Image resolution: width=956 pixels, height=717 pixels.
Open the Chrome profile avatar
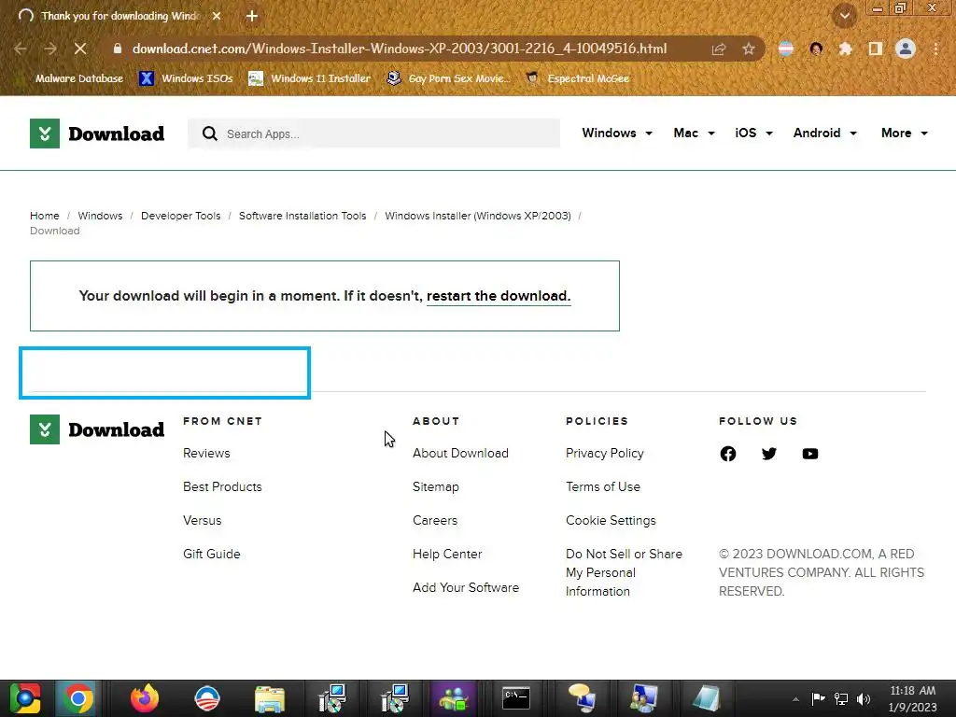906,49
